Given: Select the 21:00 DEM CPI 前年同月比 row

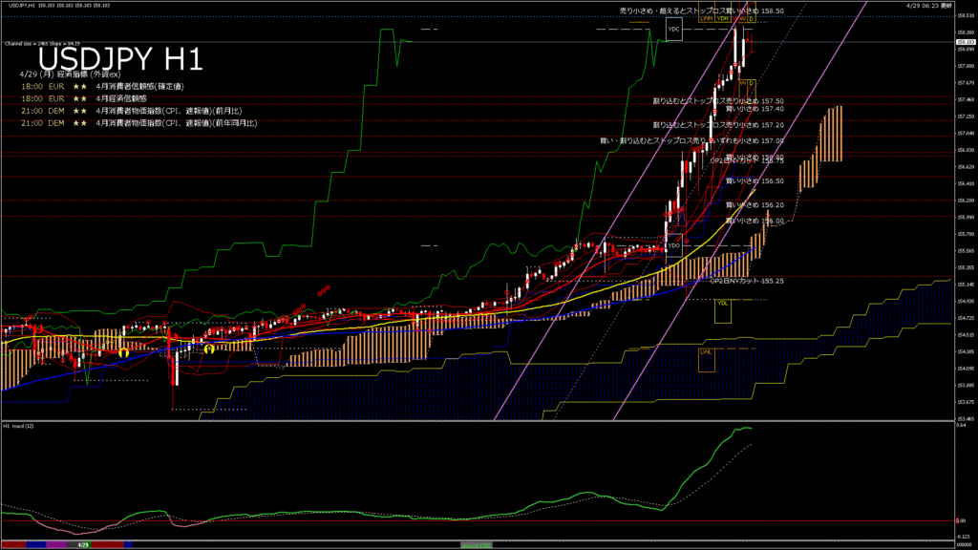Looking at the screenshot, I should pyautogui.click(x=138, y=123).
